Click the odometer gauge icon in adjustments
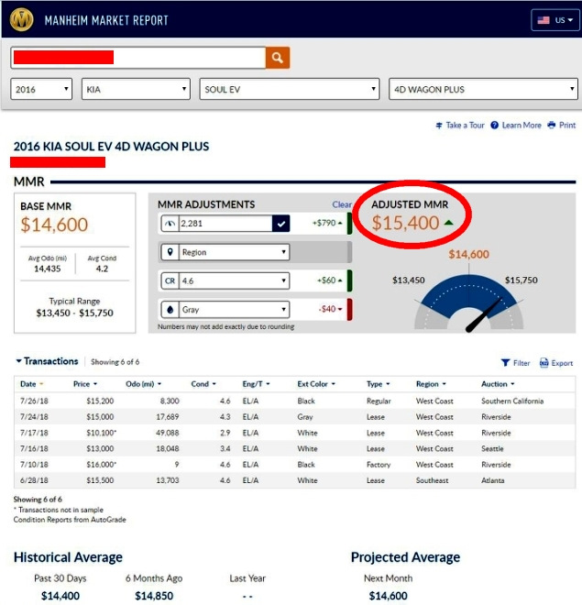The image size is (582, 605). coord(170,224)
